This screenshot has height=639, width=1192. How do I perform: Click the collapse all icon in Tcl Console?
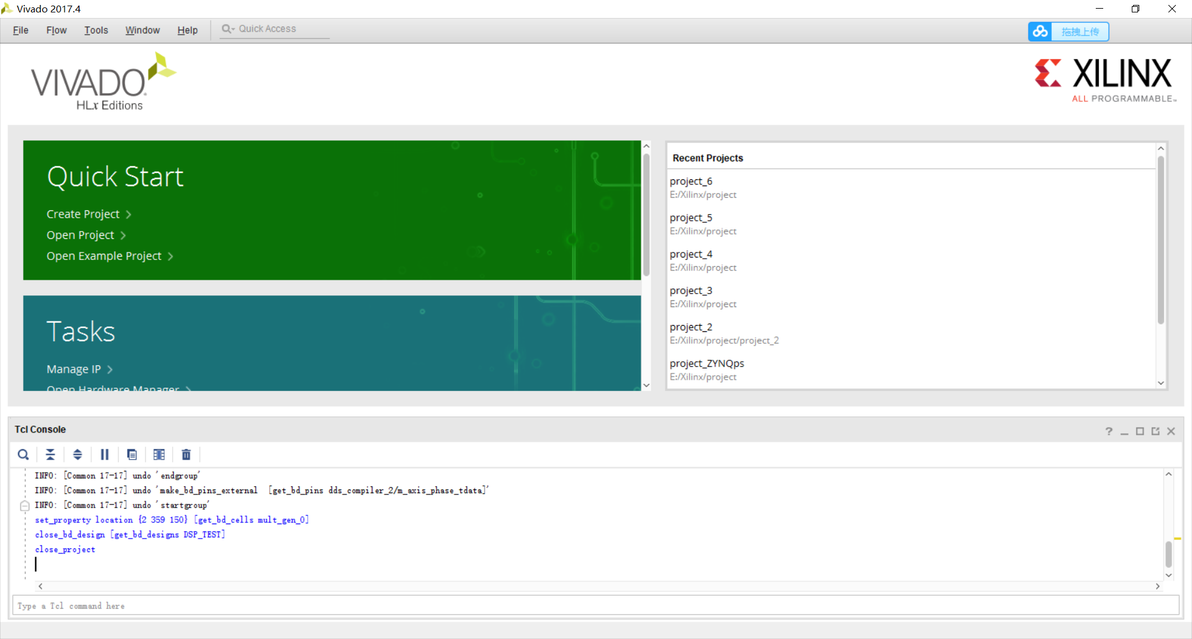(50, 455)
